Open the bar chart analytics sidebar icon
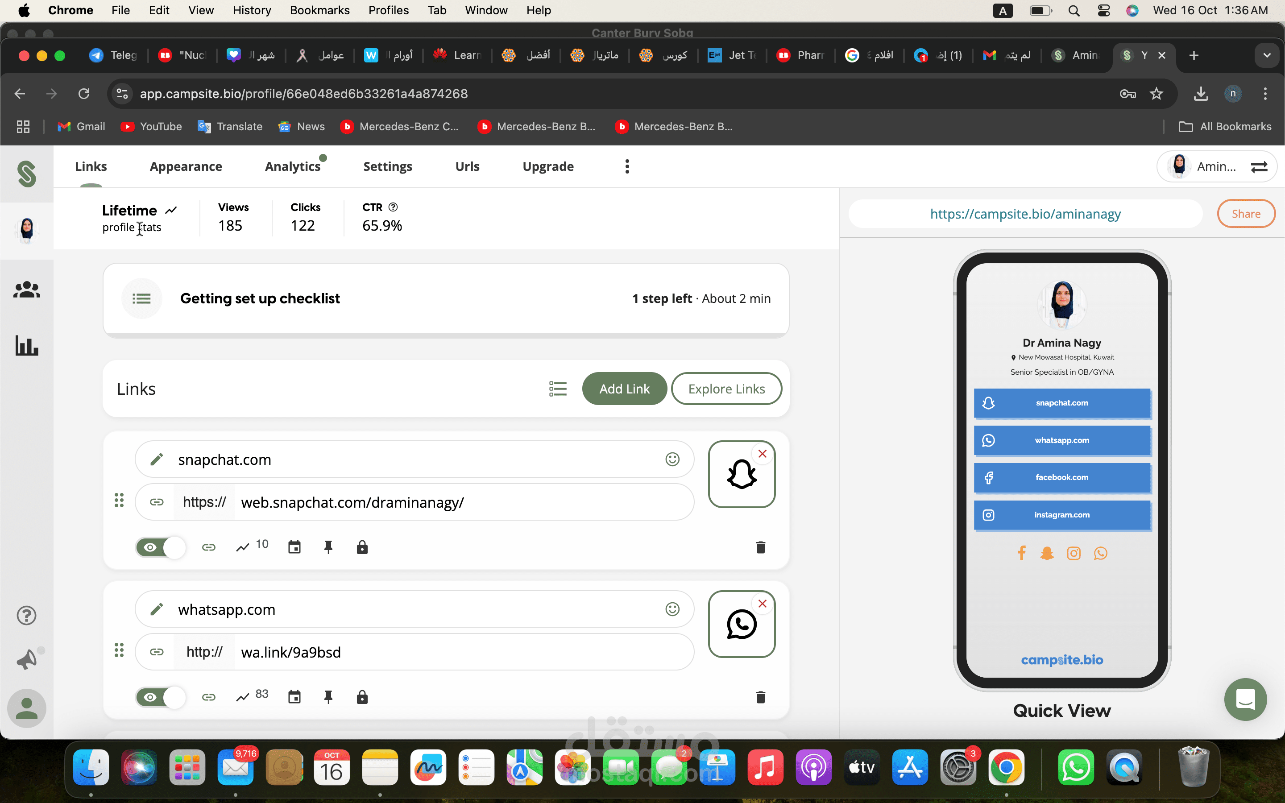Image resolution: width=1285 pixels, height=803 pixels. [x=27, y=346]
